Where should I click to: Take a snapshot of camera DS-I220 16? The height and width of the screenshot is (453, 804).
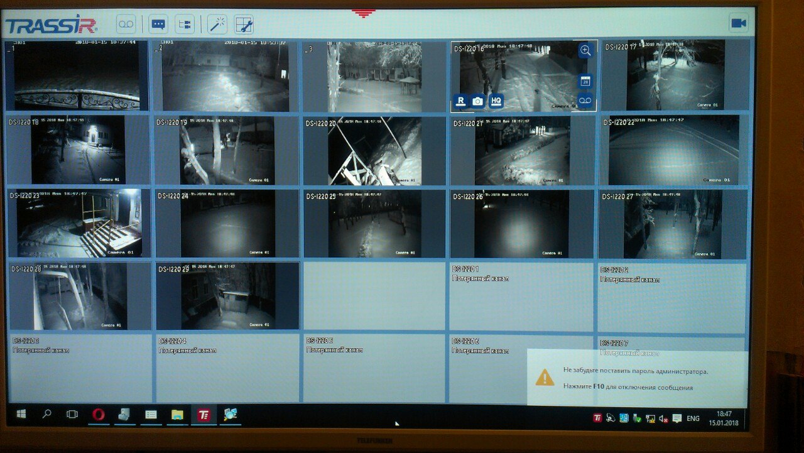(x=478, y=101)
